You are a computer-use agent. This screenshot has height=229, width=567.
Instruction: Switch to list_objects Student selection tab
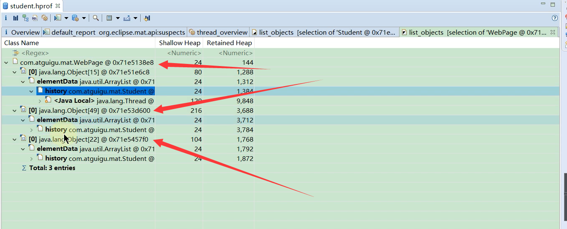coord(324,32)
